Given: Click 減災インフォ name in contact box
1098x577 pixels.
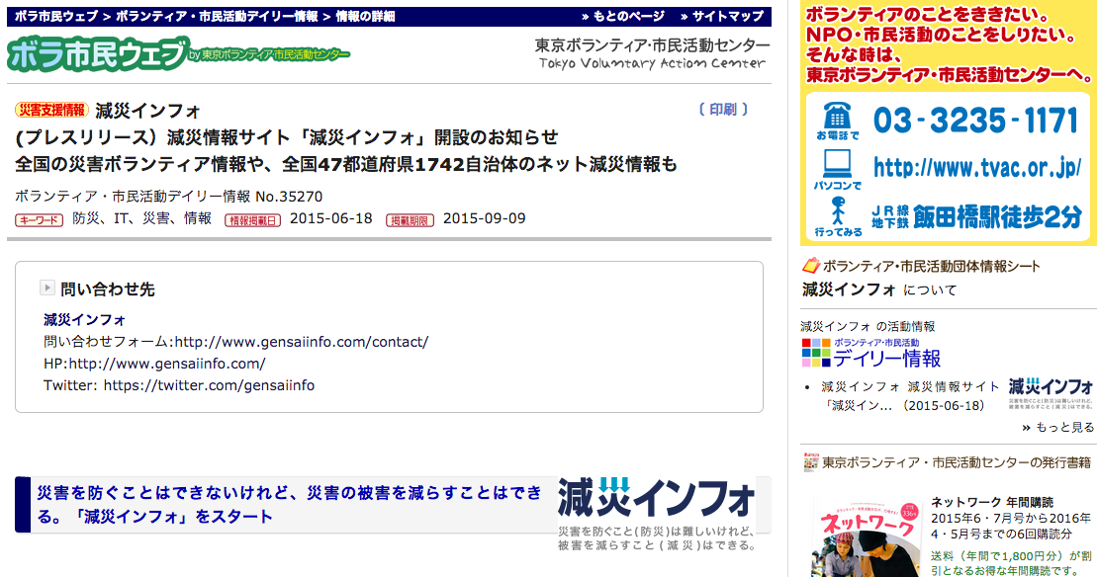Looking at the screenshot, I should pos(84,320).
